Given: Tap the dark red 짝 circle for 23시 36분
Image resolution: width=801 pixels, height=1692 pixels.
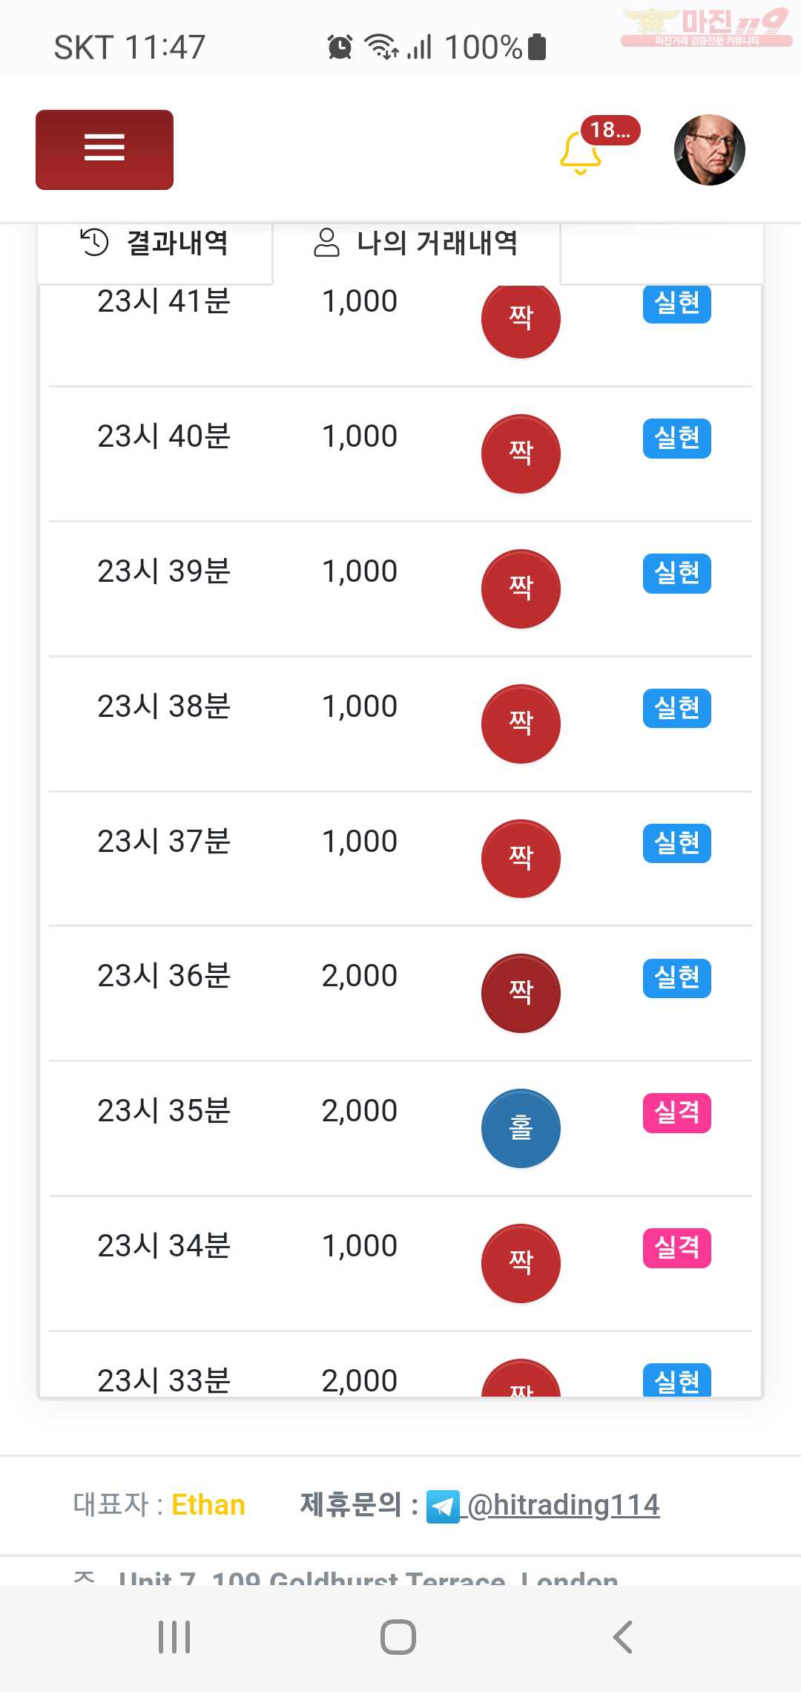Looking at the screenshot, I should coord(521,993).
